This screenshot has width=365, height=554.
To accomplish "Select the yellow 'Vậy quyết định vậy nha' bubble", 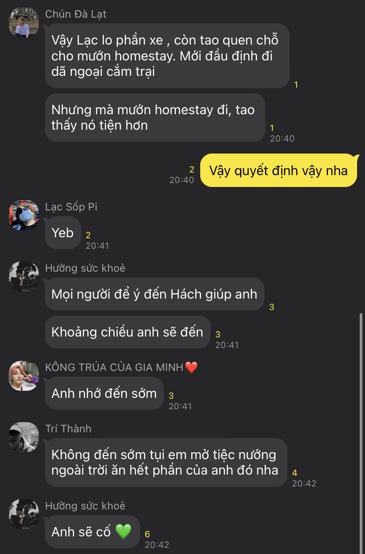I will [279, 170].
